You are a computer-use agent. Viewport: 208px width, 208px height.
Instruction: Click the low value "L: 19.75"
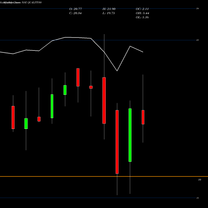pos(109,13)
